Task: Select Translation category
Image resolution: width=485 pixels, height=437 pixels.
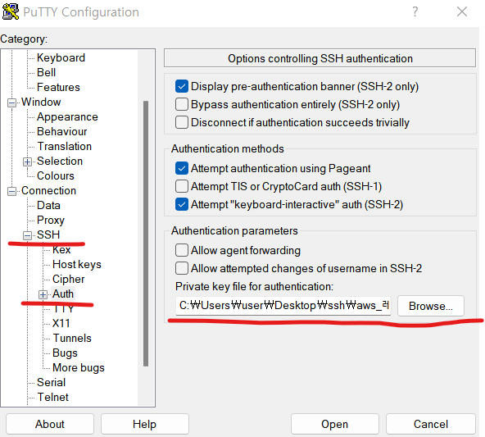Action: point(65,146)
